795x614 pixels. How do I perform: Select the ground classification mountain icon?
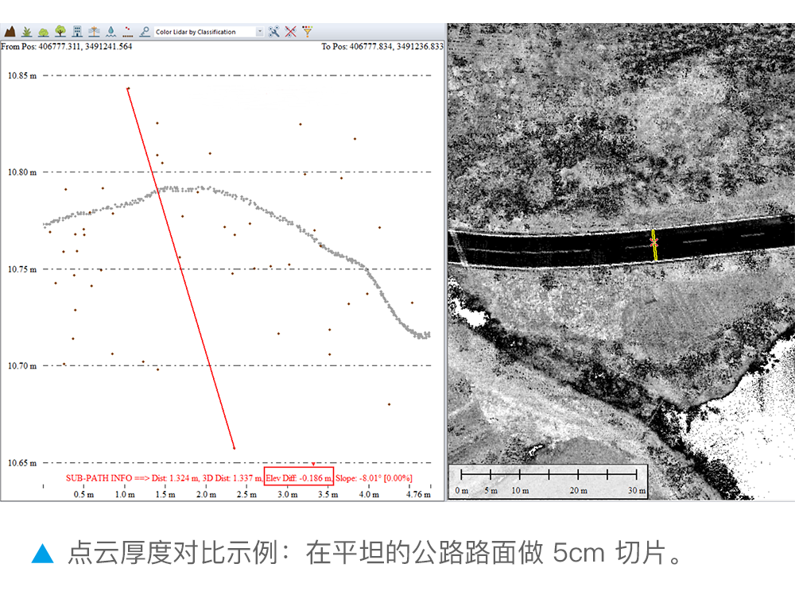[x=10, y=32]
